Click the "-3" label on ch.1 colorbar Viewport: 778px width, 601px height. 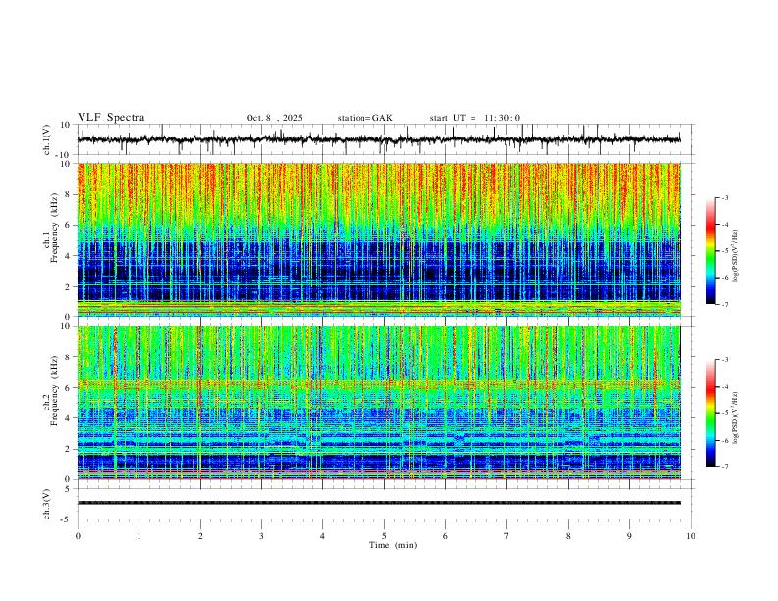click(724, 198)
